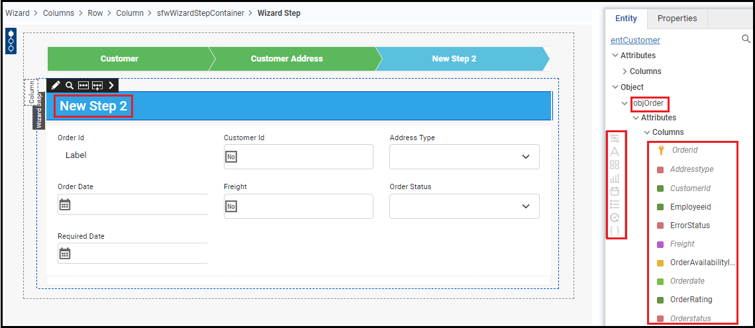Open the Order Date calendar picker
755x328 pixels.
[65, 204]
